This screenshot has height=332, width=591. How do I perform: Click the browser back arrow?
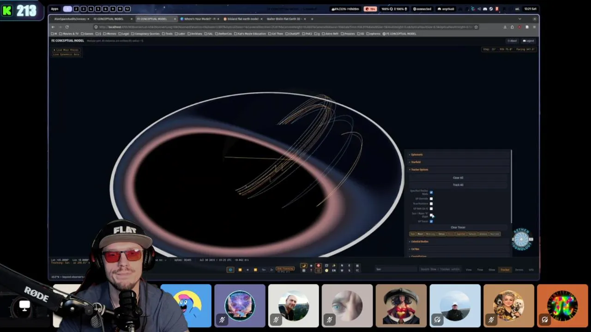53,27
